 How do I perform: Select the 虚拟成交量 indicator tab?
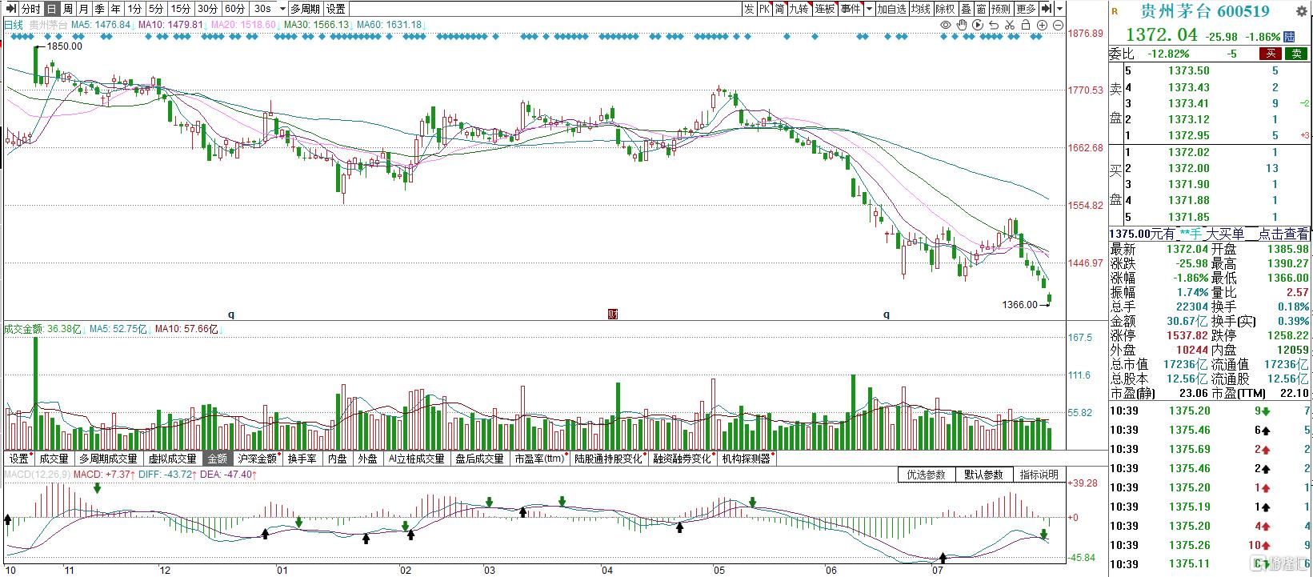[172, 459]
